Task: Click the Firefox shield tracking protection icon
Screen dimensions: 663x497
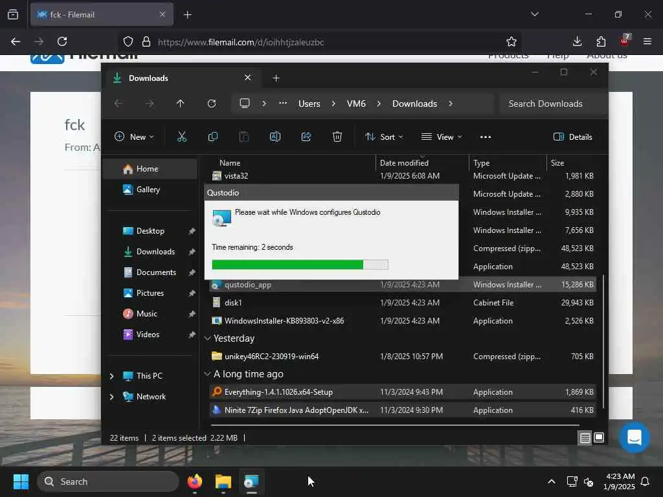Action: pyautogui.click(x=128, y=41)
